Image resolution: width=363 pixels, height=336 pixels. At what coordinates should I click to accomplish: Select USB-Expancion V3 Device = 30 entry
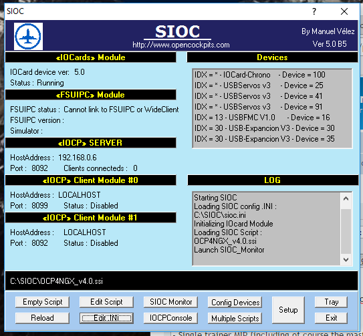pos(264,128)
